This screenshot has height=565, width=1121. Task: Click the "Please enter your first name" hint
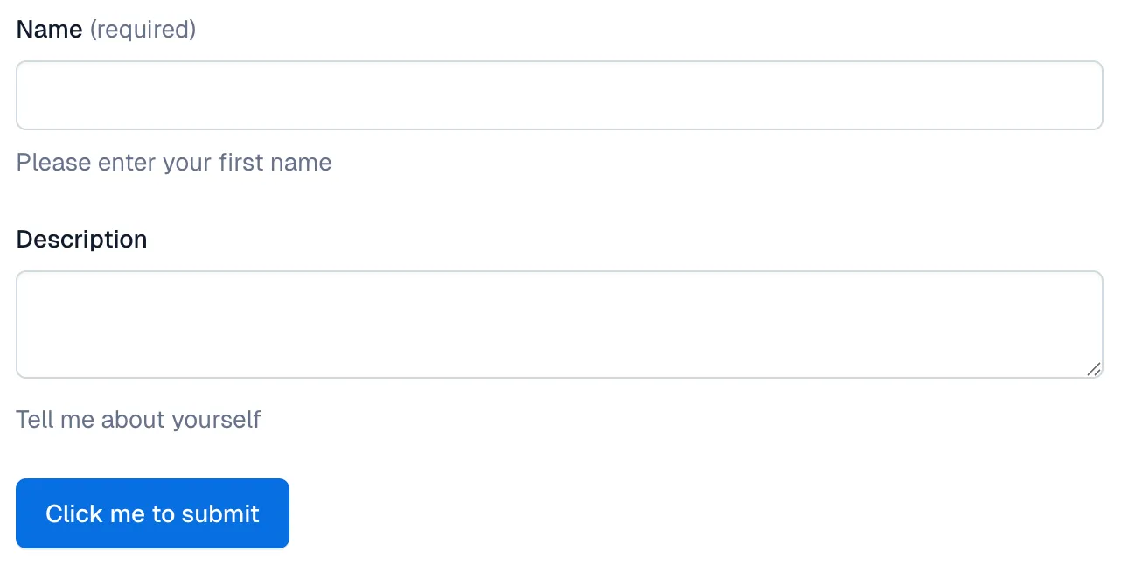[x=174, y=163]
